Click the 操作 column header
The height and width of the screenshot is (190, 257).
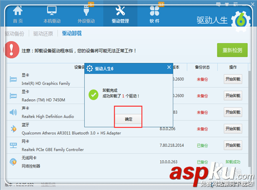[233, 67]
